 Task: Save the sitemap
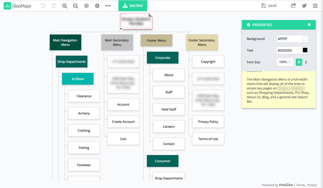pyautogui.click(x=269, y=6)
